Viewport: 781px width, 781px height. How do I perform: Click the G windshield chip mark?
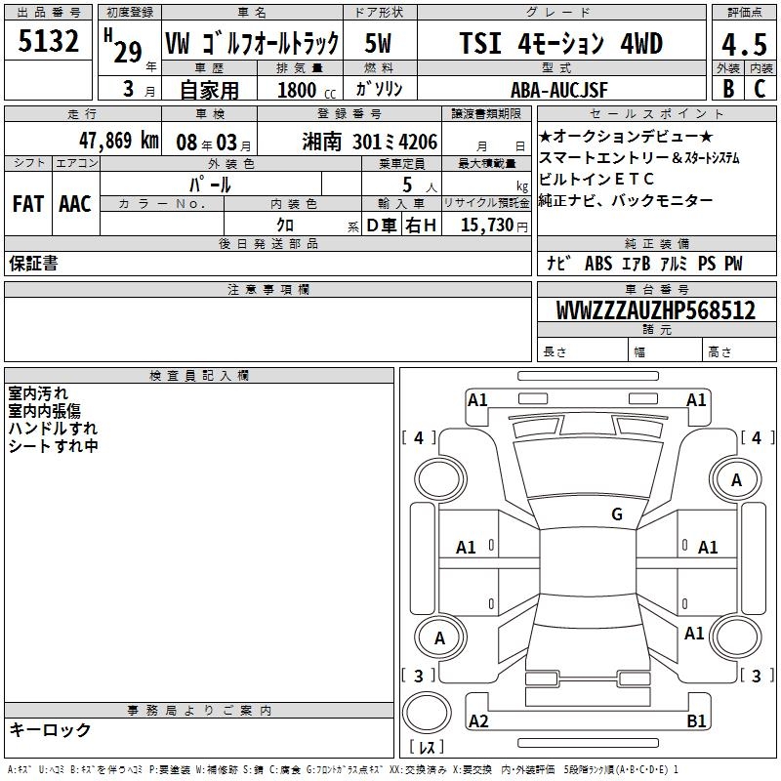617,514
